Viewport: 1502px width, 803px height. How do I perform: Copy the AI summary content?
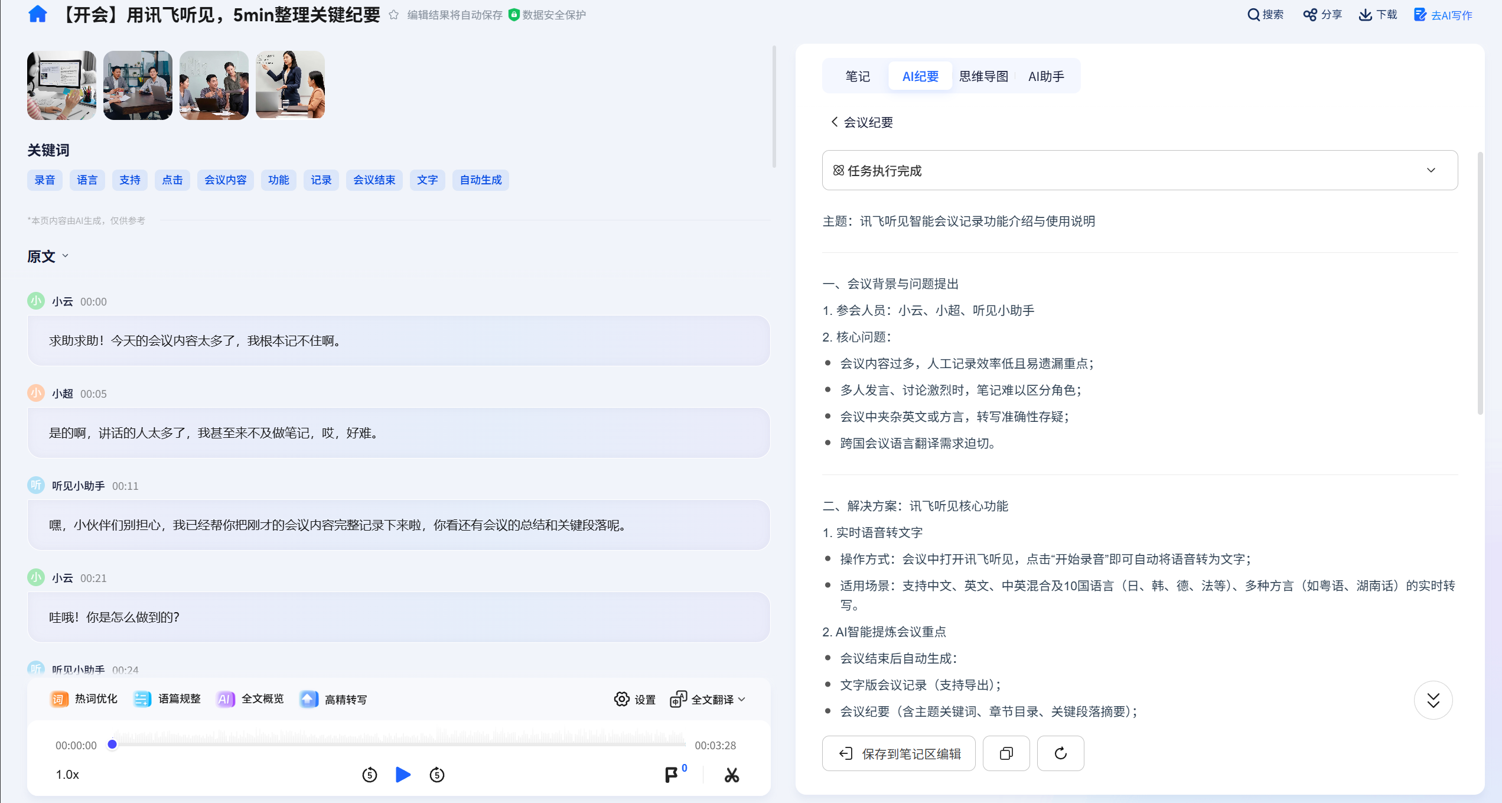click(x=1006, y=753)
